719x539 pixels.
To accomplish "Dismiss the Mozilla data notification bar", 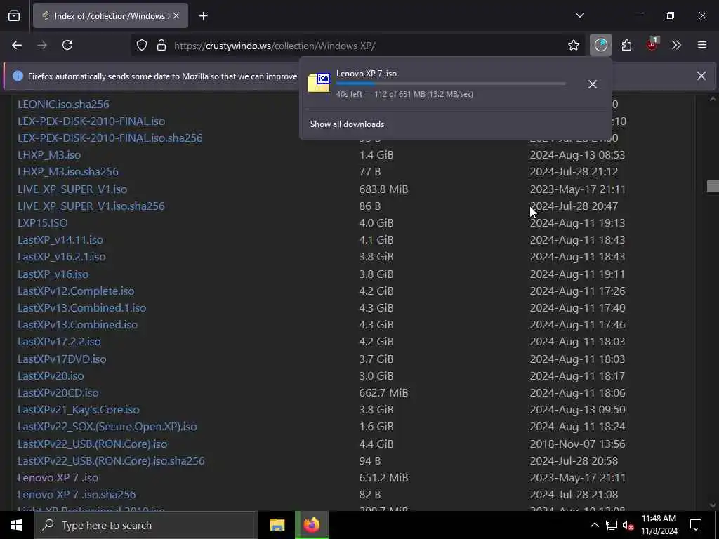I will 701,76.
